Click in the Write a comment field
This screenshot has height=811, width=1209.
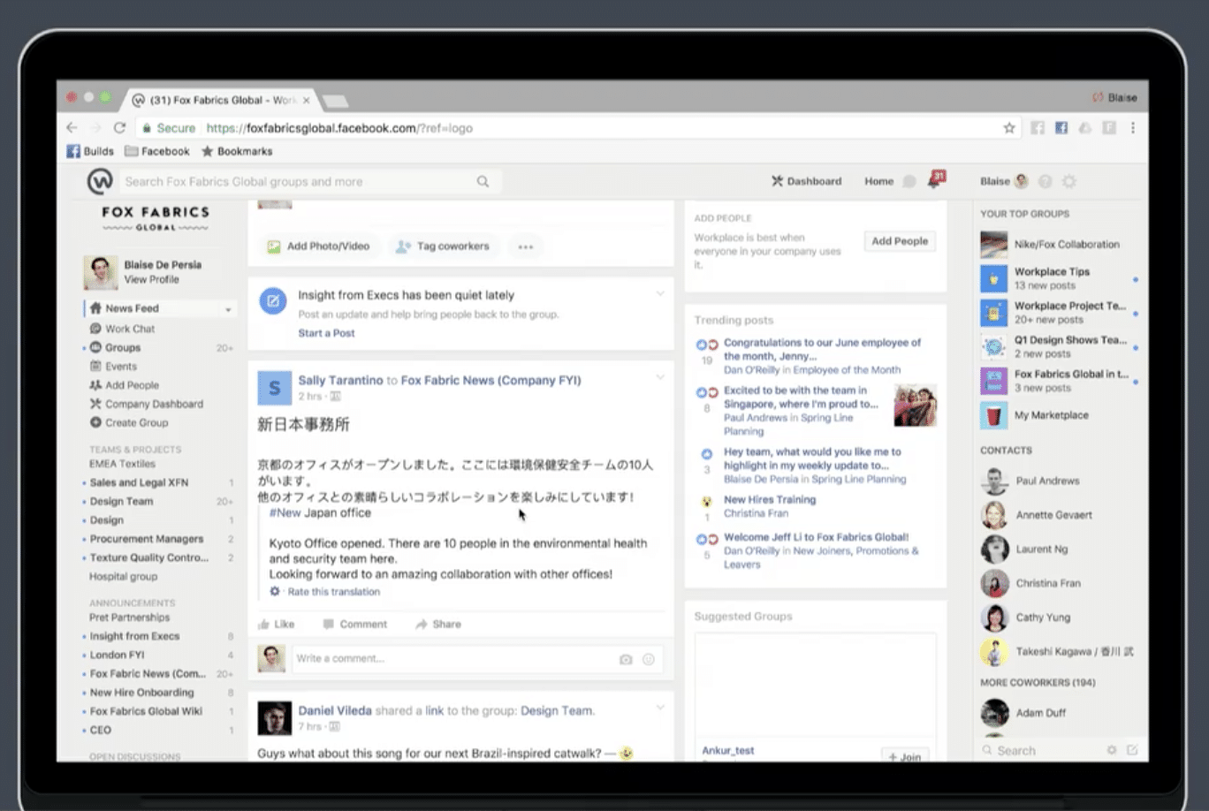(x=477, y=659)
